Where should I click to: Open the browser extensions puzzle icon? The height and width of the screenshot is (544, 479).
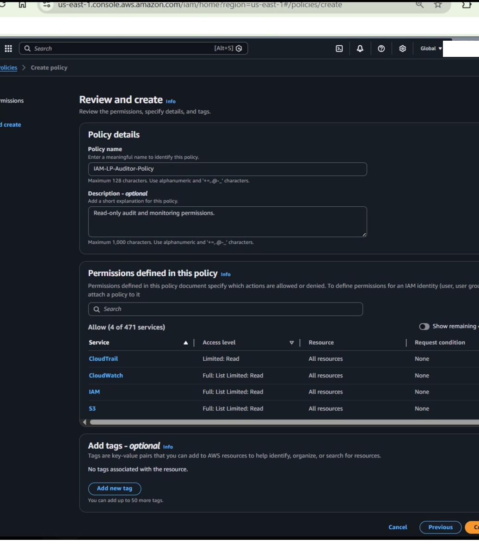[x=467, y=5]
